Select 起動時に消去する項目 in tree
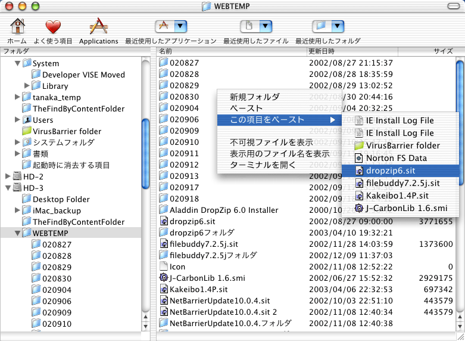 click(x=71, y=165)
